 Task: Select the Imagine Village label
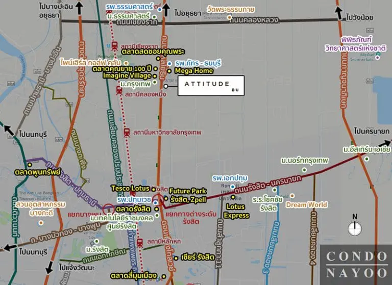click(127, 75)
